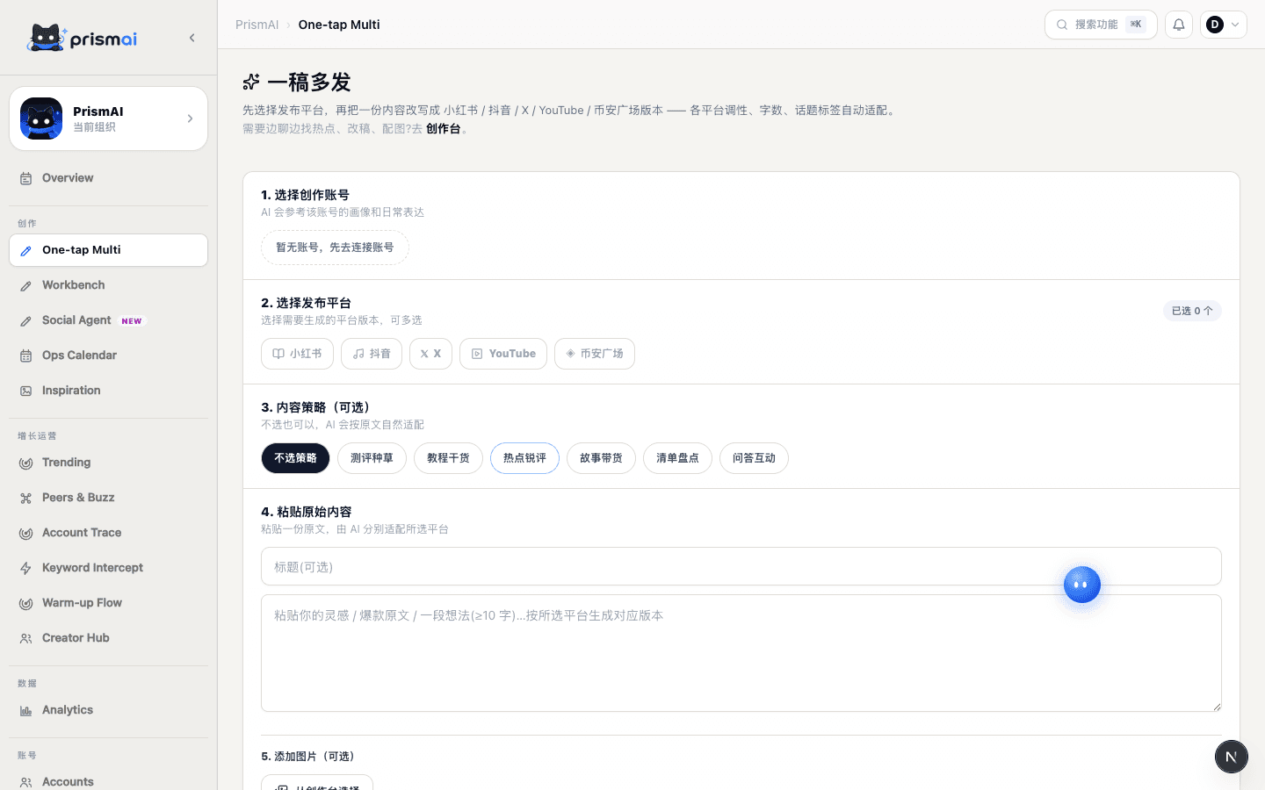
Task: Toggle the 币安广场 platform chip
Action: pyautogui.click(x=595, y=354)
